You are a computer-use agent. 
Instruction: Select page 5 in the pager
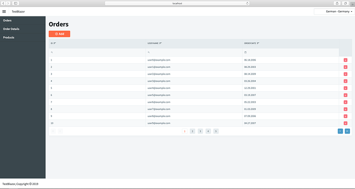[216, 131]
